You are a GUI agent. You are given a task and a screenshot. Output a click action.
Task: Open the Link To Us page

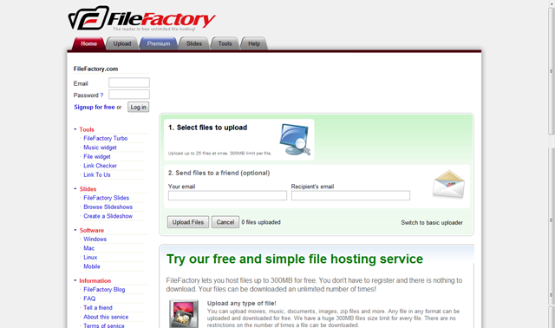pos(97,175)
